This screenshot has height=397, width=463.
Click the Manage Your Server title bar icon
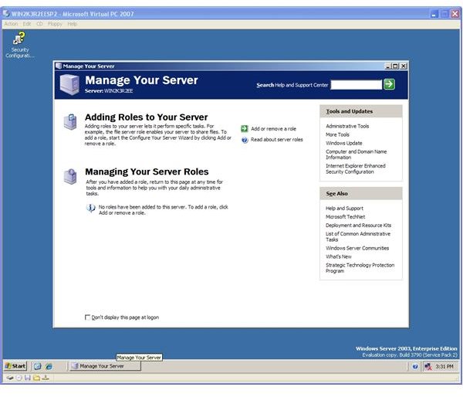[59, 66]
